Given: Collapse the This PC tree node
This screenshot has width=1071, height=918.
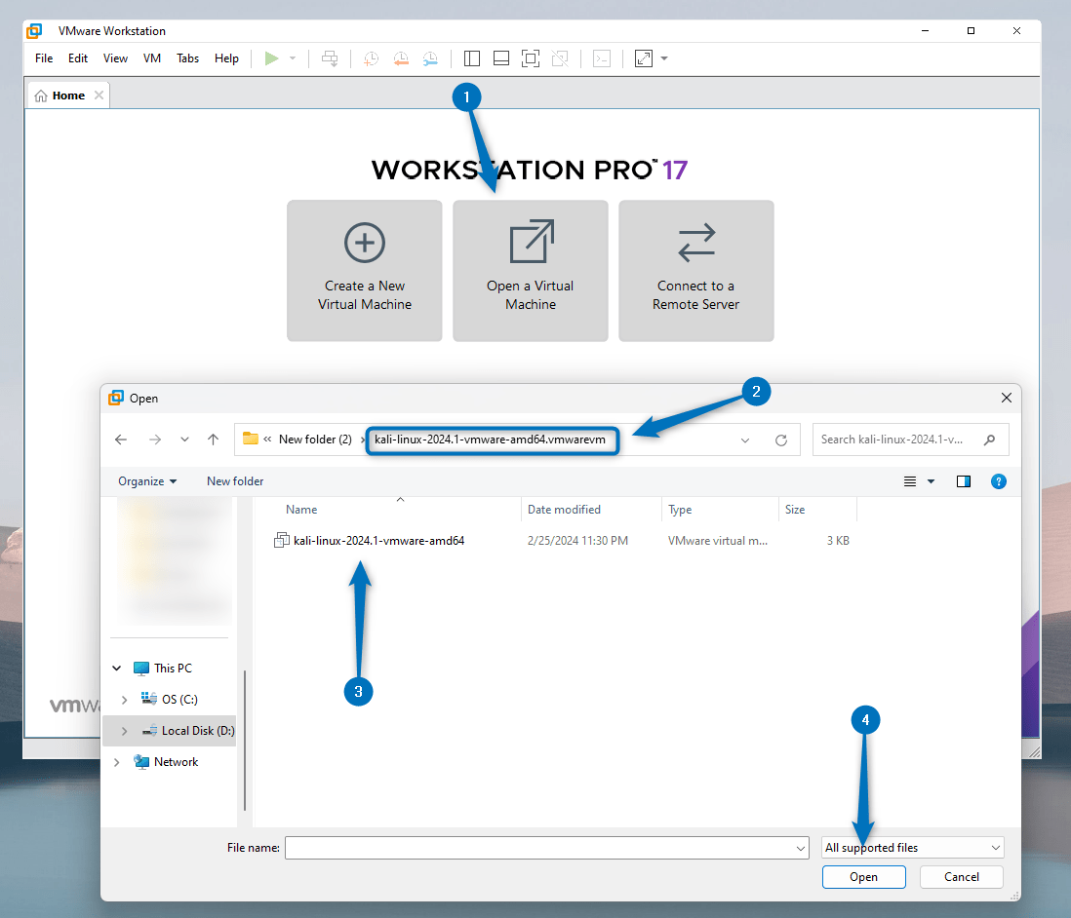Looking at the screenshot, I should tap(117, 669).
